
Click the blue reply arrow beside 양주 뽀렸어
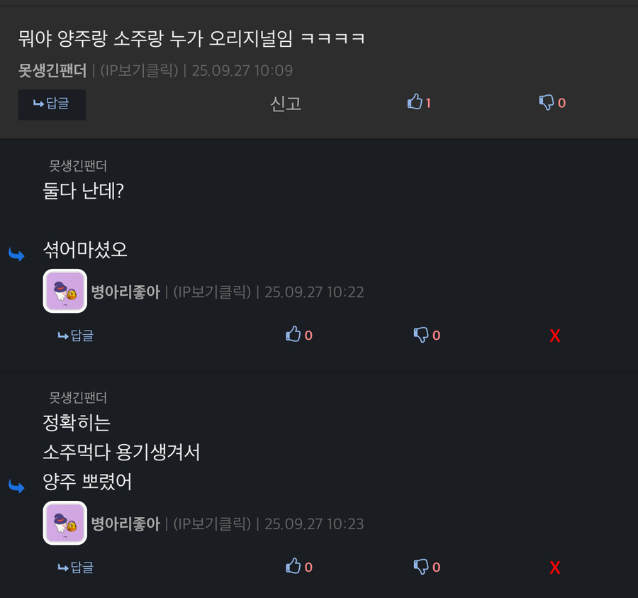[x=17, y=487]
